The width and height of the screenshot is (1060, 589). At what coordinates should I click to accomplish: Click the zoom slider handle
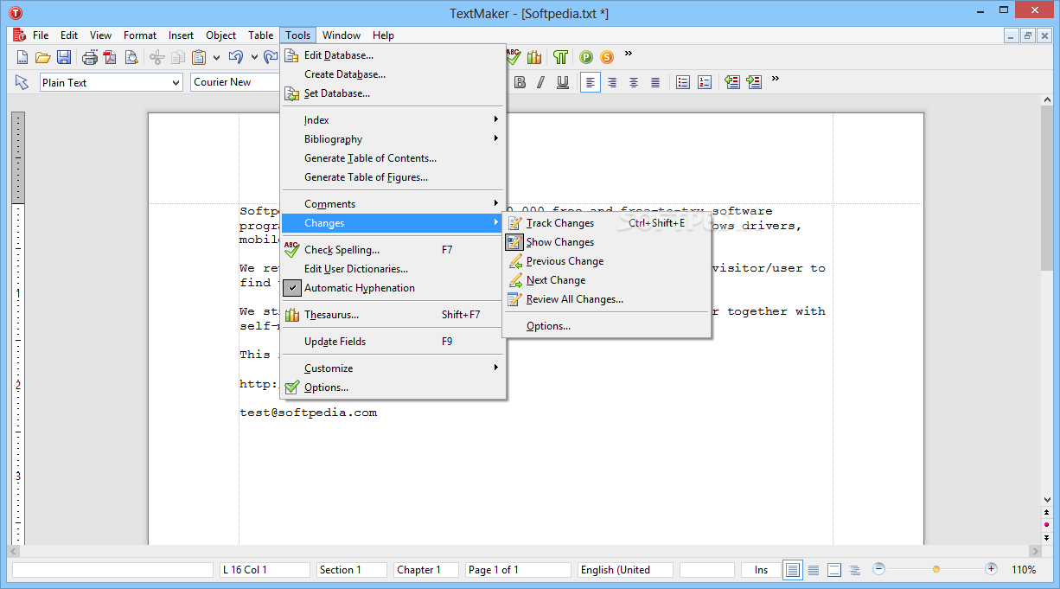[935, 569]
